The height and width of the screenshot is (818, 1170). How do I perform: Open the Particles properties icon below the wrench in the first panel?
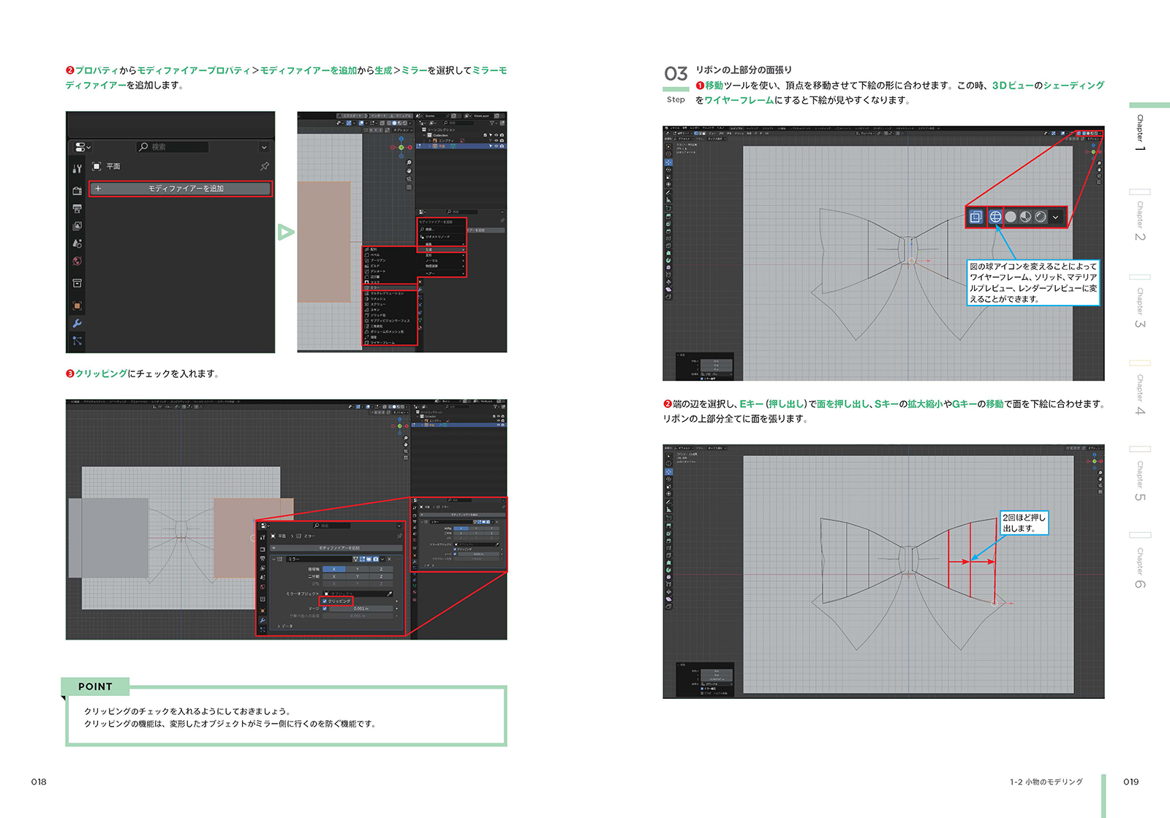pos(77,341)
